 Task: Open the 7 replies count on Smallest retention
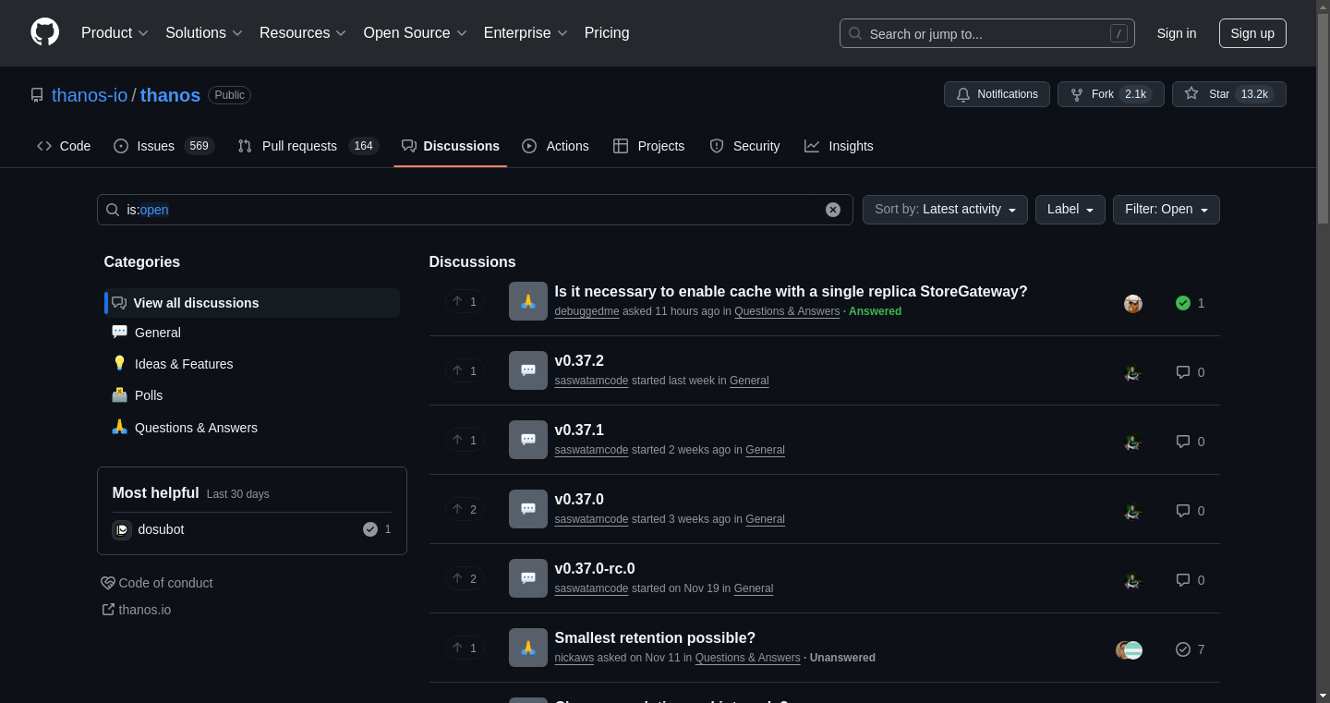click(1191, 649)
